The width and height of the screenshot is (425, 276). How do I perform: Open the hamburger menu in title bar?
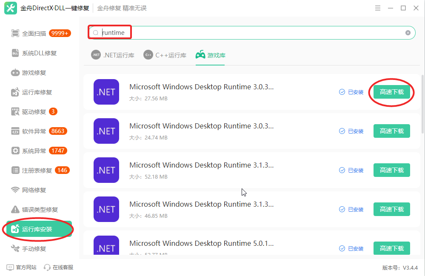click(x=378, y=8)
